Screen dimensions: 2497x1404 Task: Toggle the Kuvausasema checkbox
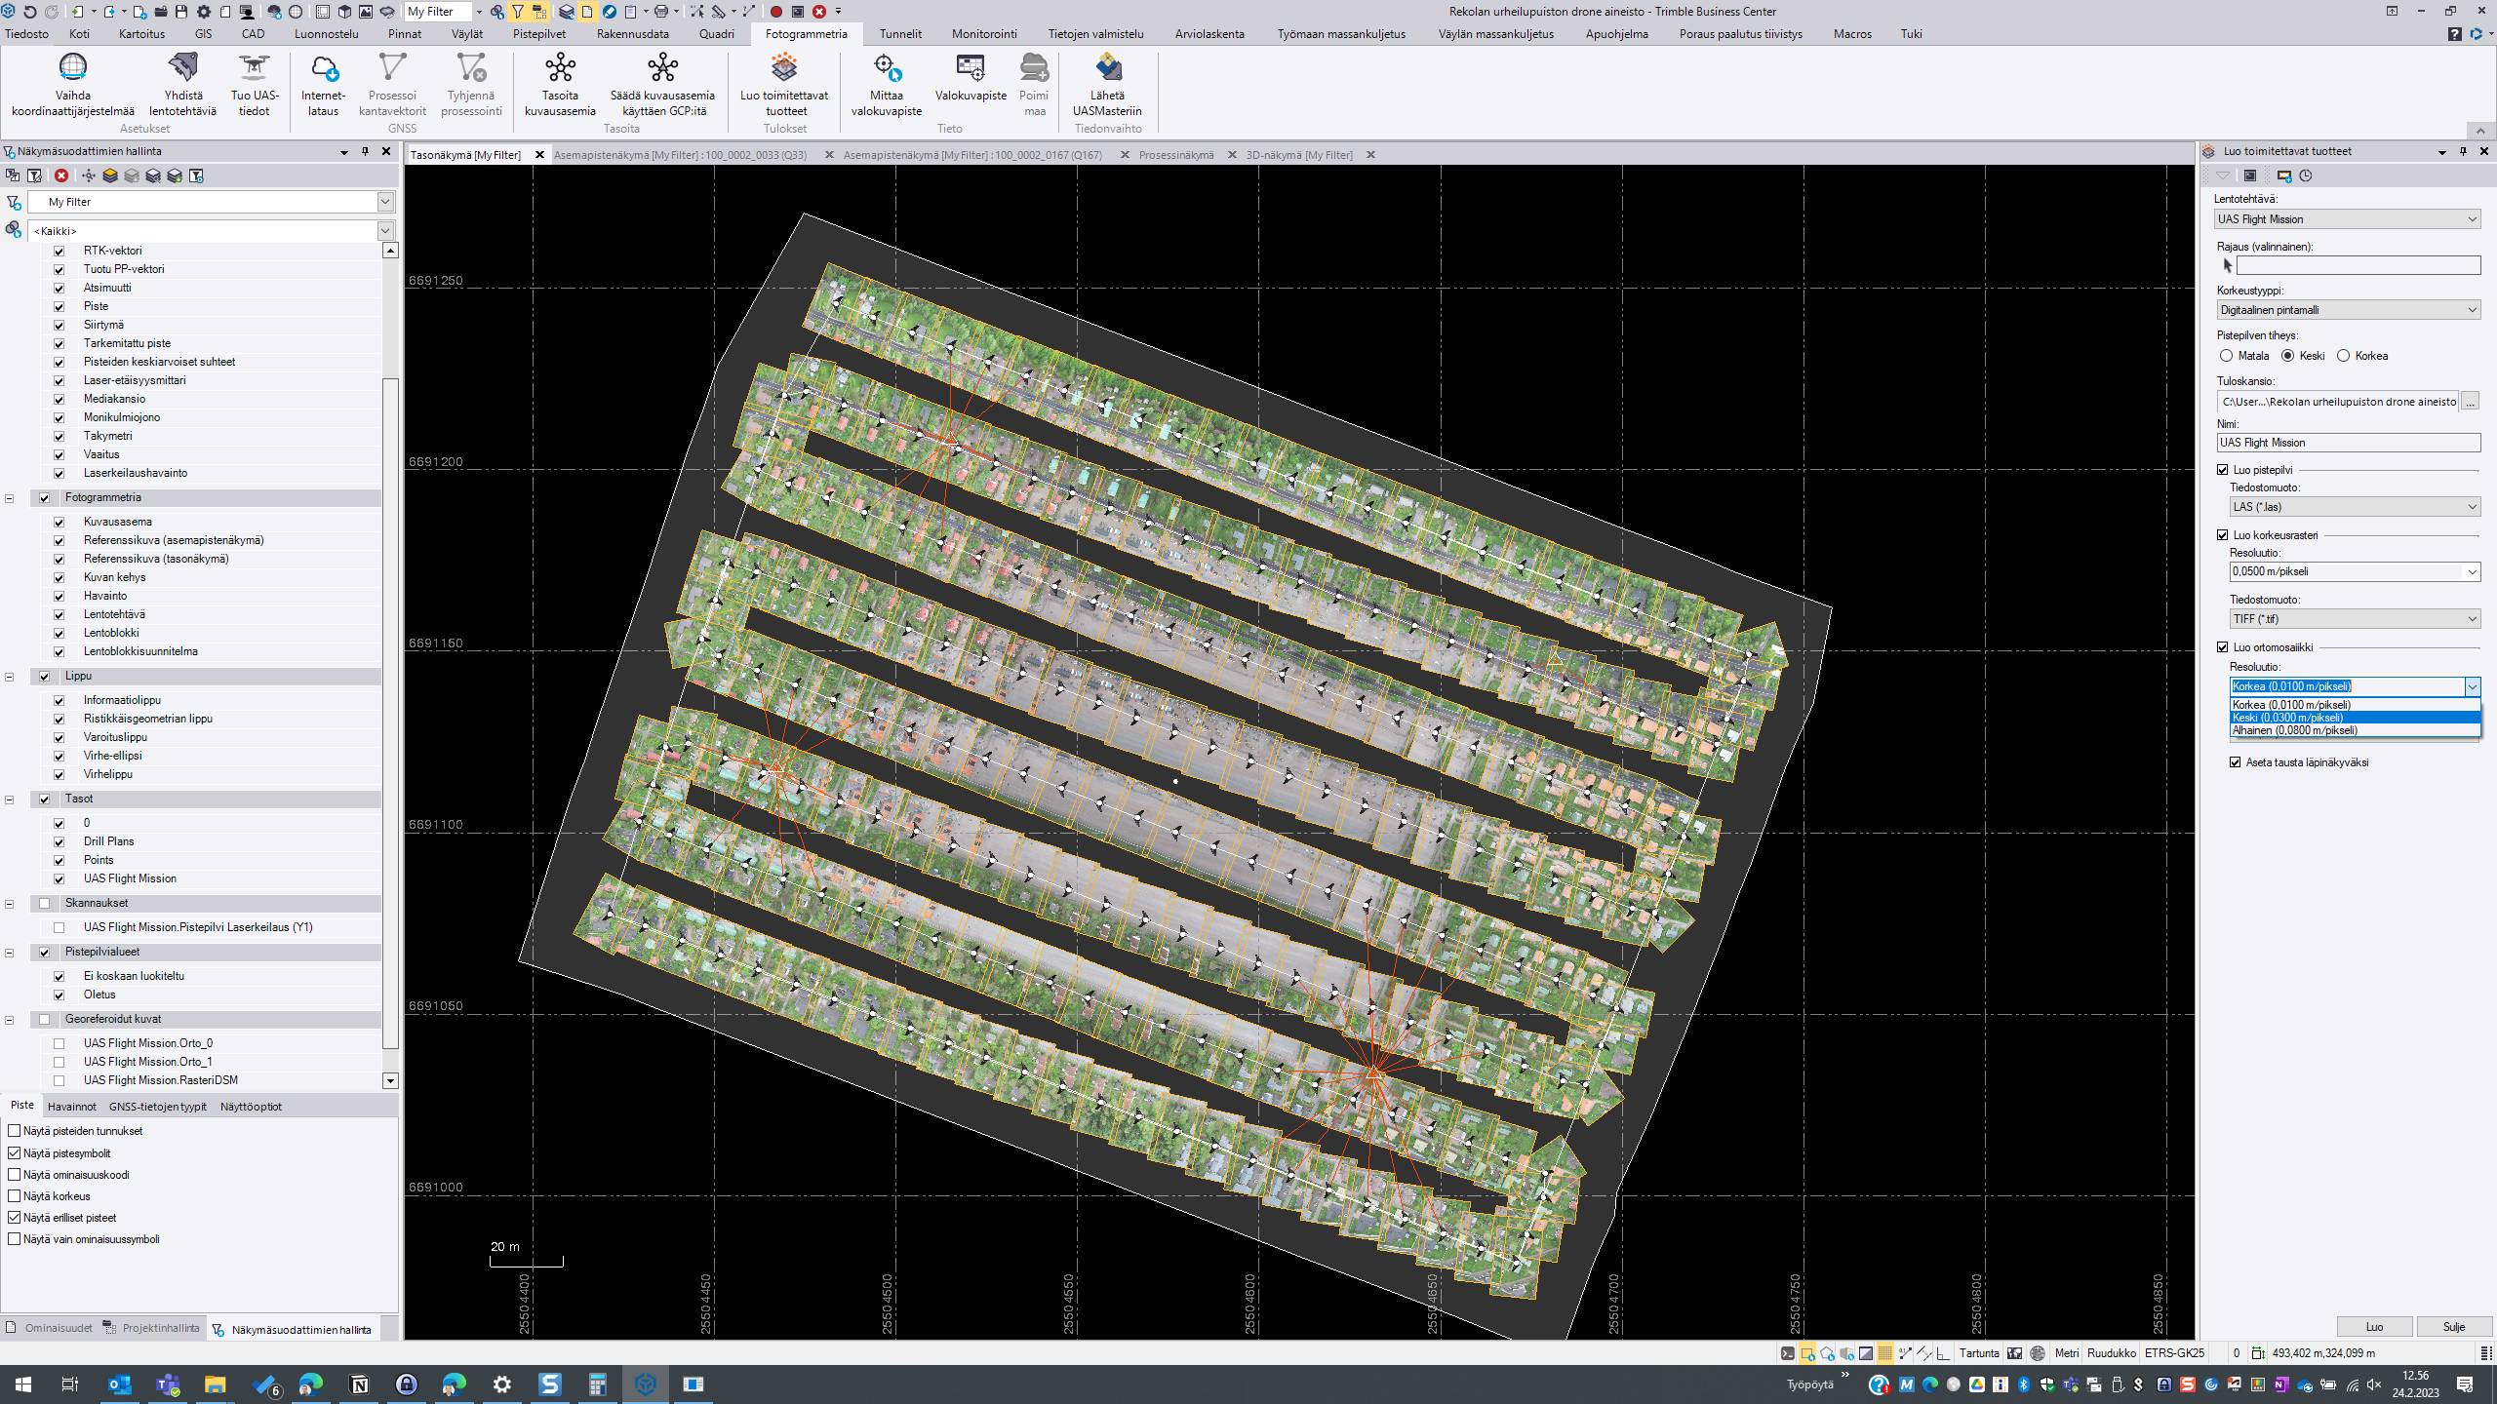59,522
